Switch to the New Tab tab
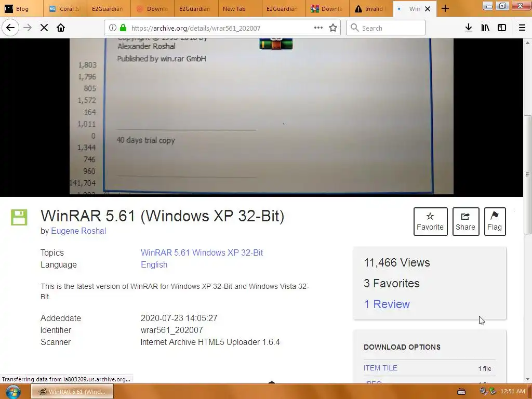532x399 pixels. (240, 9)
